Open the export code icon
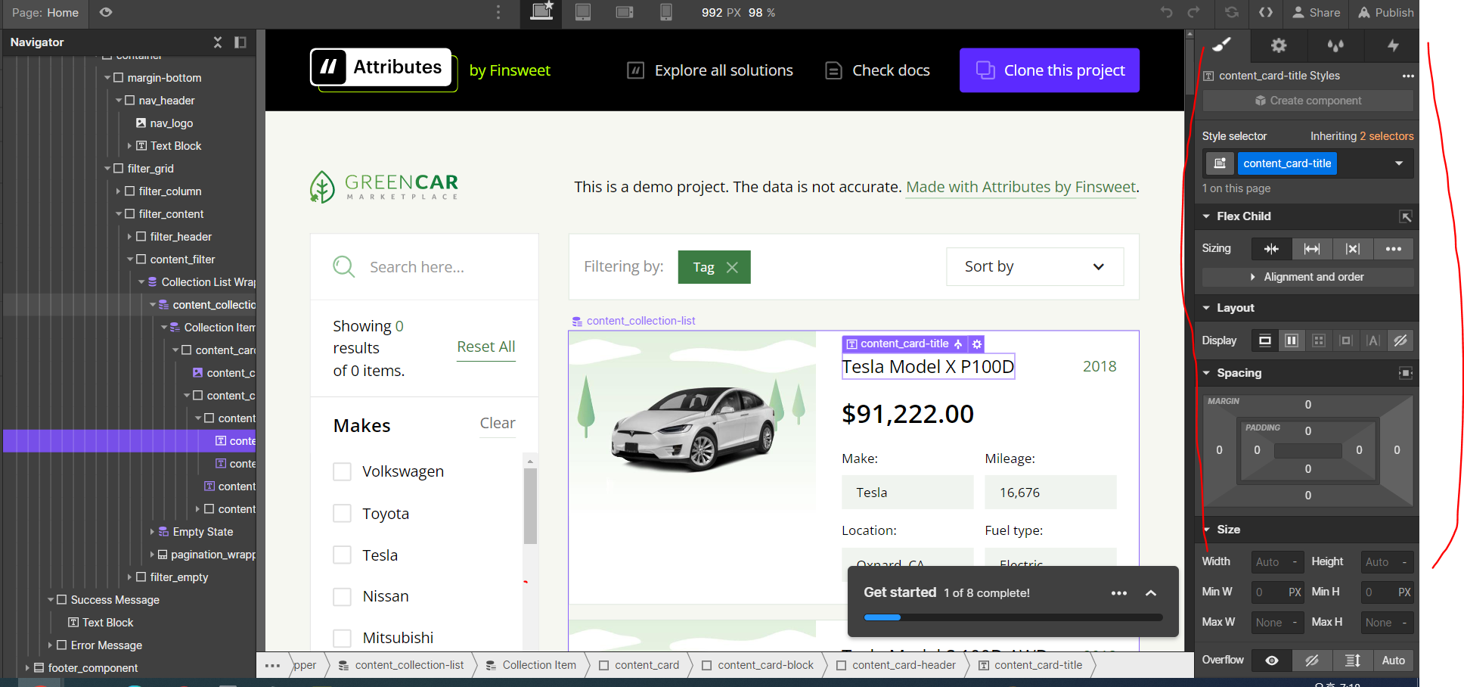Viewport: 1464px width, 687px height. tap(1266, 12)
